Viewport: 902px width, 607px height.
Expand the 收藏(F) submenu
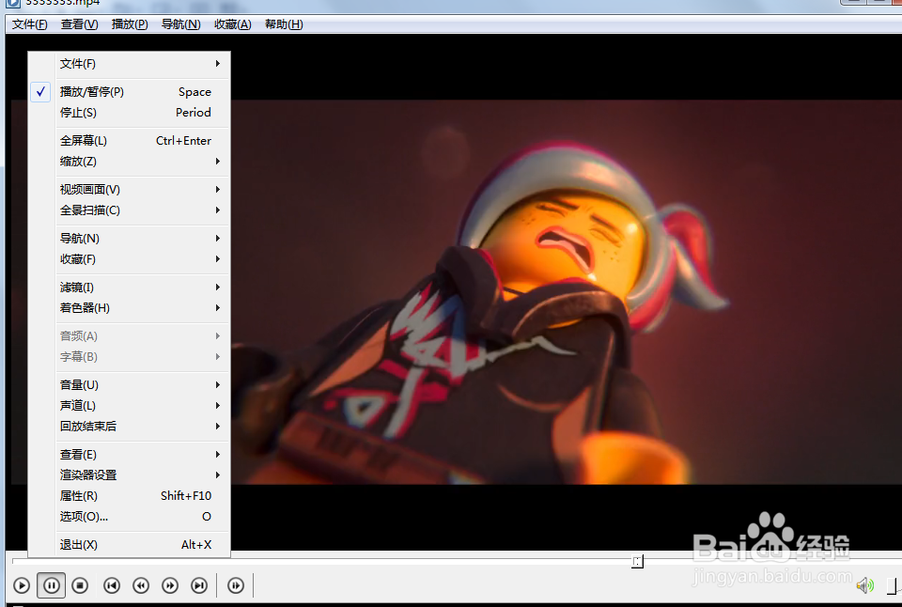(130, 259)
